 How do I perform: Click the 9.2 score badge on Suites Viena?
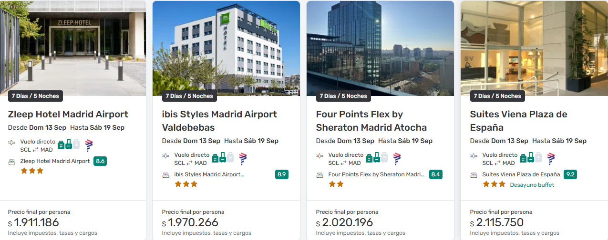coord(570,174)
